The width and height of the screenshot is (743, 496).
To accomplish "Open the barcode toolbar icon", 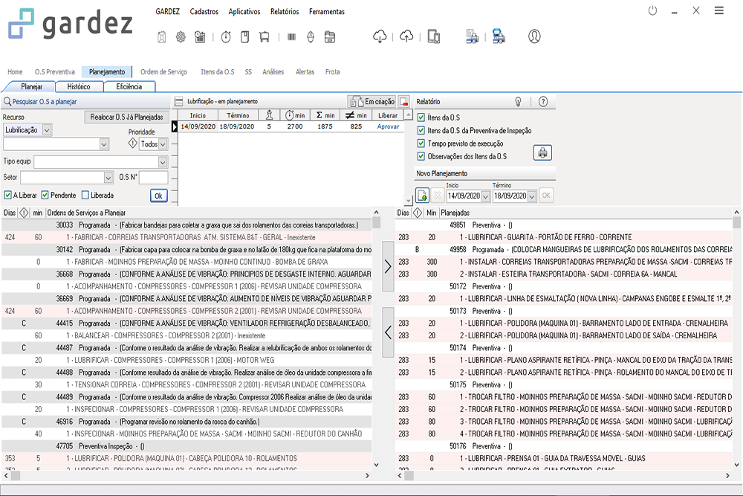I will pyautogui.click(x=291, y=36).
